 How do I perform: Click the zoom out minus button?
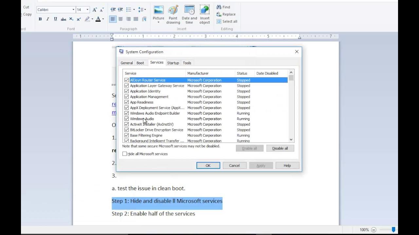(373, 230)
